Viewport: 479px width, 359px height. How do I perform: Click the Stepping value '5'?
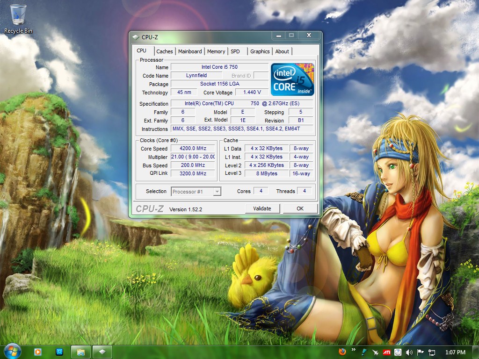coord(301,112)
